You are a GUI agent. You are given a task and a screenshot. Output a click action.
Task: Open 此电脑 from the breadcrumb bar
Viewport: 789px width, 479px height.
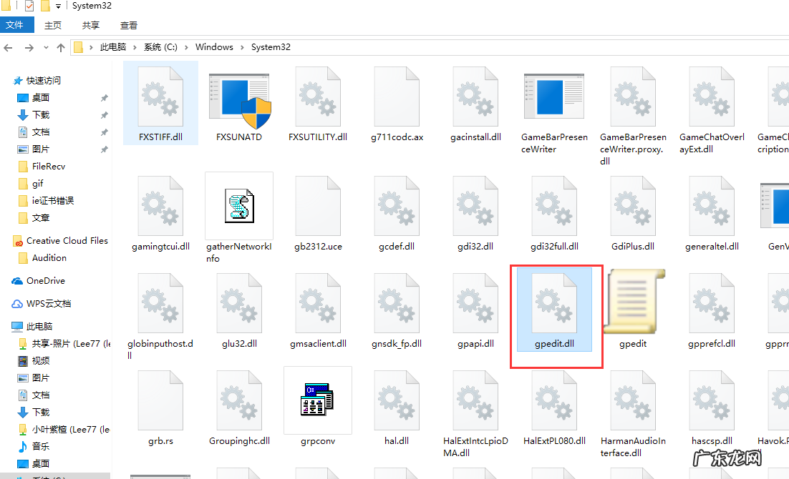click(x=115, y=46)
